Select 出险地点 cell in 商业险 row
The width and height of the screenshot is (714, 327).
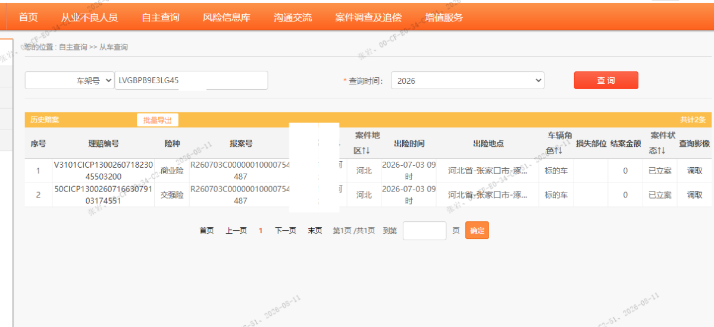coord(488,171)
